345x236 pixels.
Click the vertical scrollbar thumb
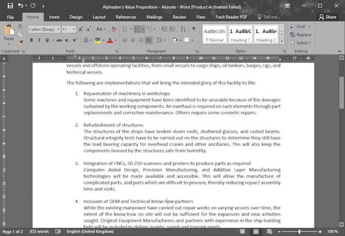point(341,92)
